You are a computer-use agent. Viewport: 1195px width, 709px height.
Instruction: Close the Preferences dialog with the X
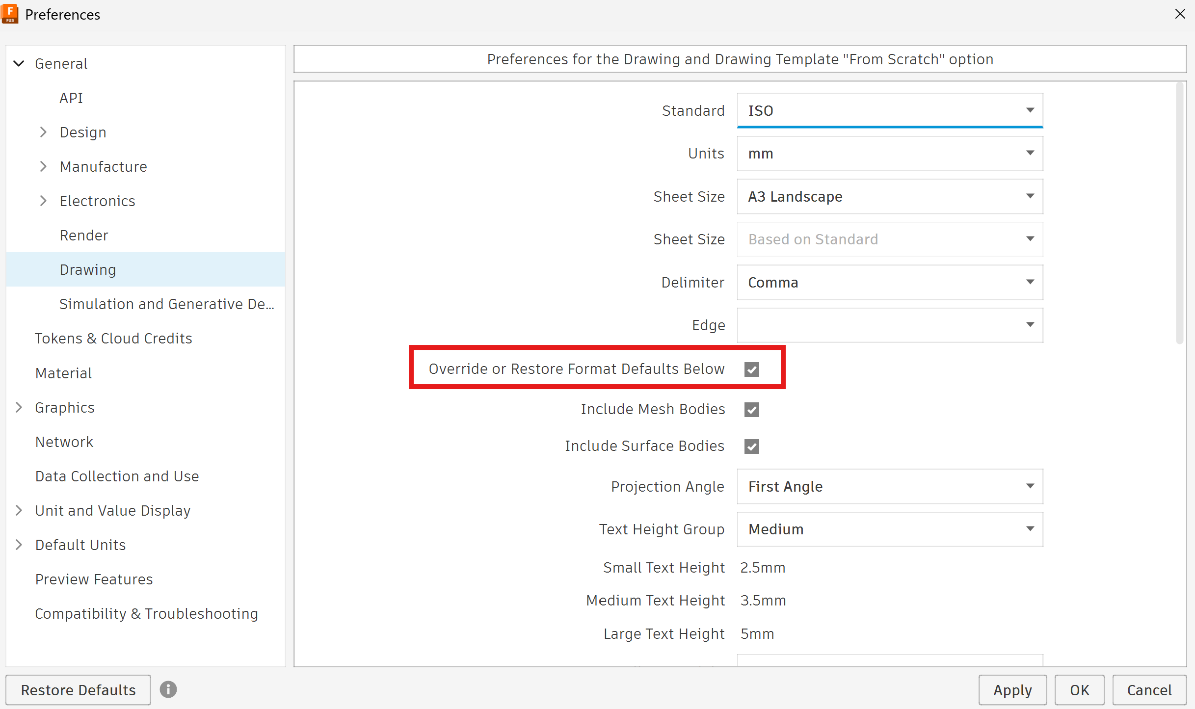click(1180, 14)
